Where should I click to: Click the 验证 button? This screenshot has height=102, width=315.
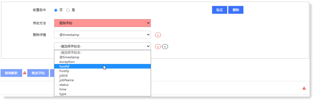point(220,10)
